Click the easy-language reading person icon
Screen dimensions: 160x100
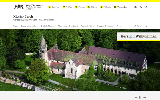point(136,7)
